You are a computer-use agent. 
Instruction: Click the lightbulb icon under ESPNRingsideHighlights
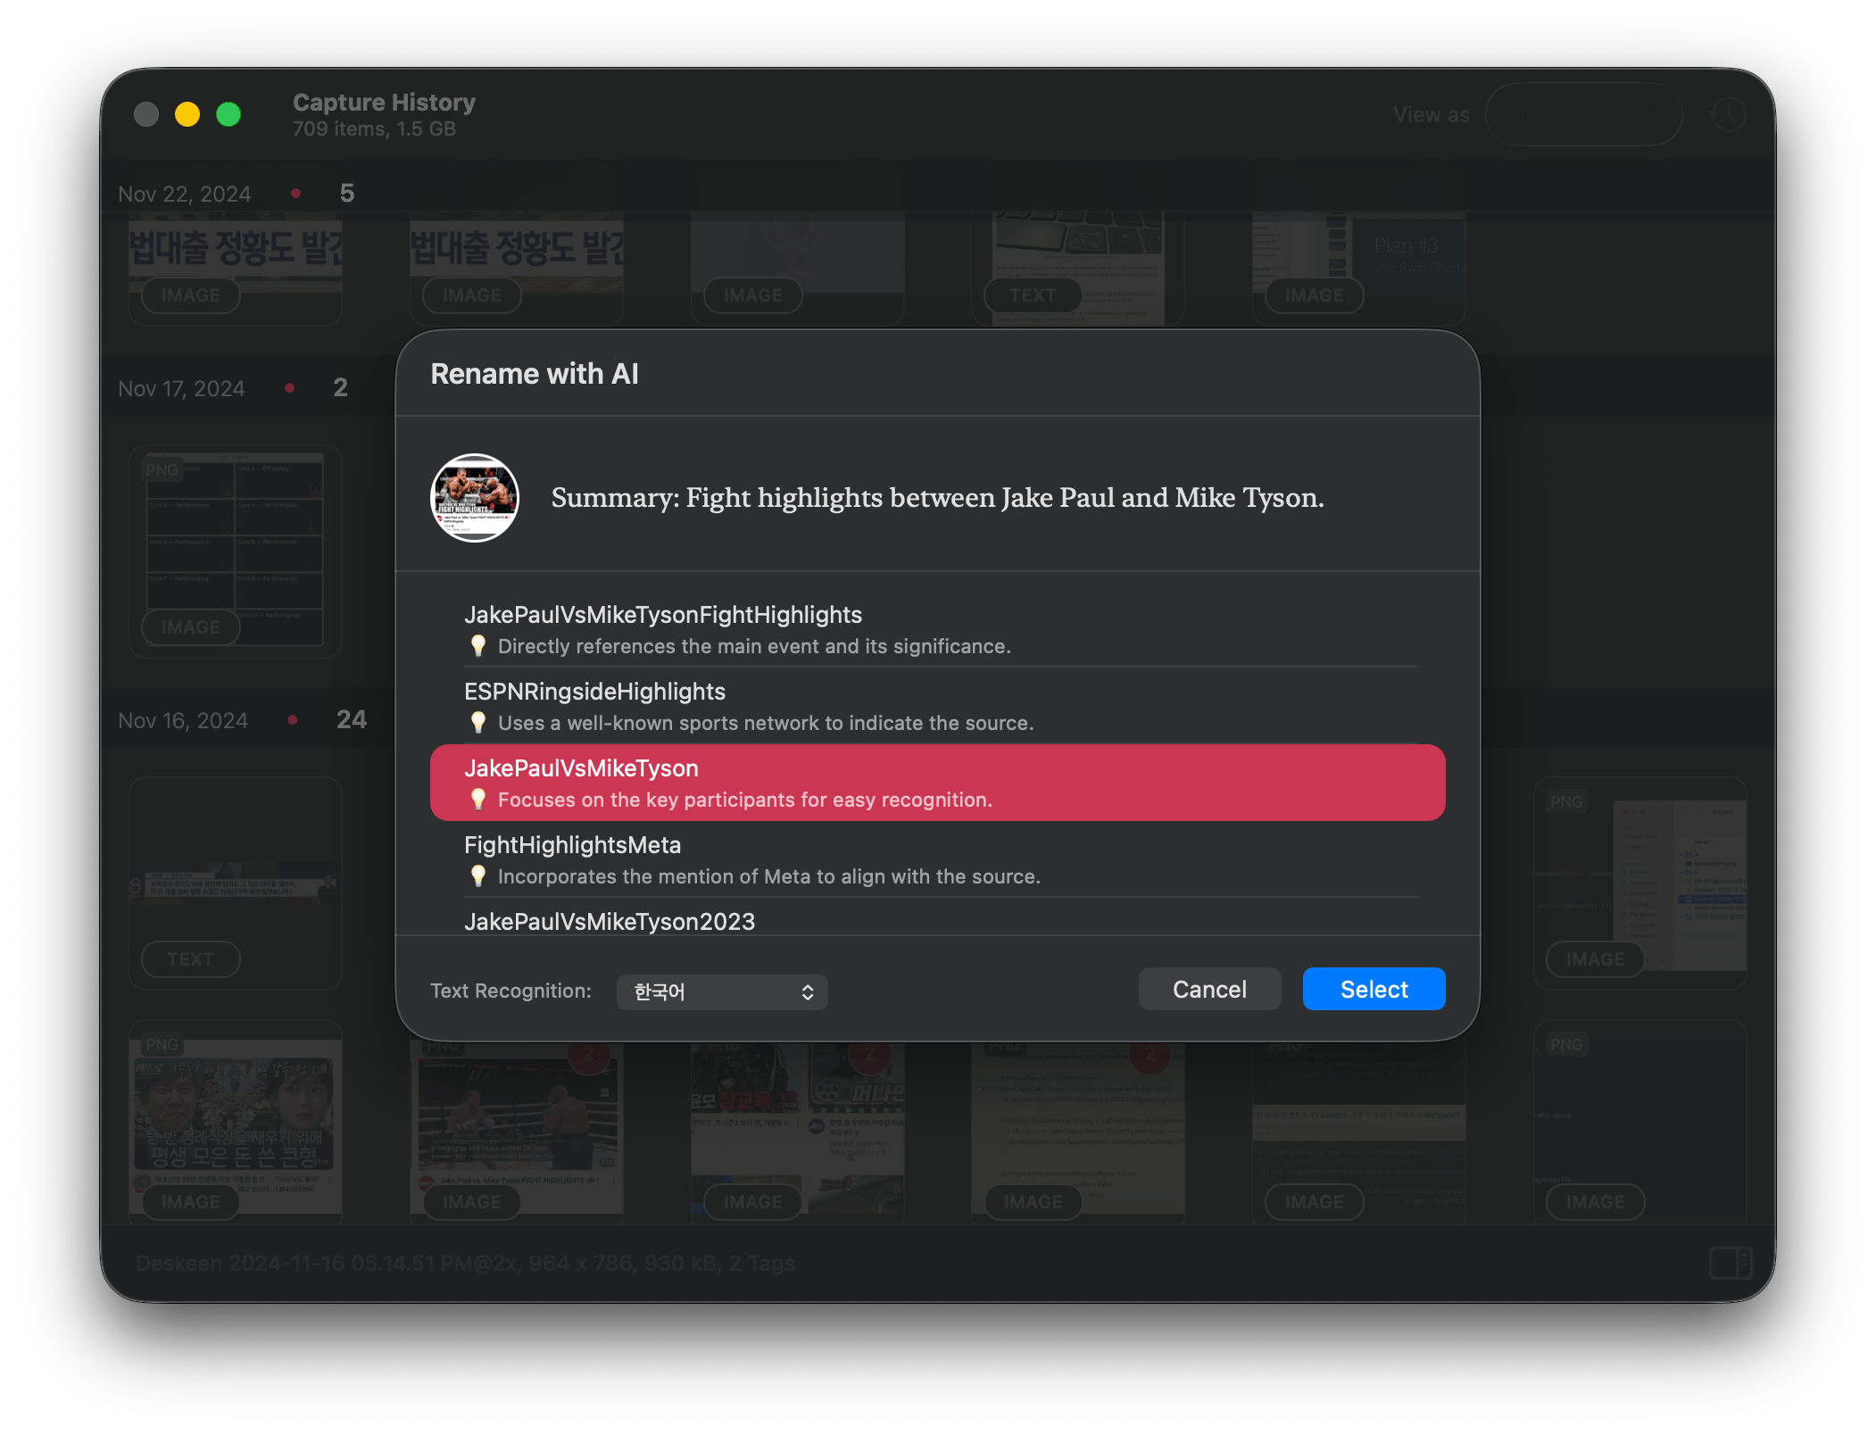click(x=478, y=722)
